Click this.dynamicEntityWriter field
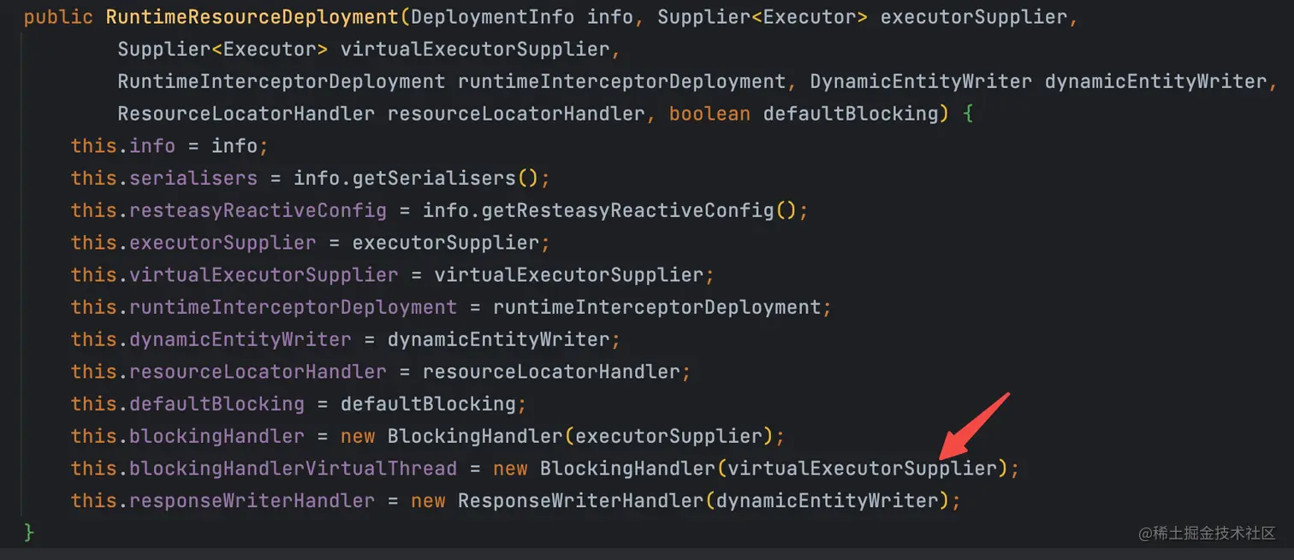Screen dimensions: 1294x560 (211, 339)
